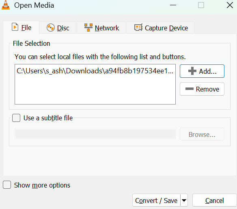The height and width of the screenshot is (209, 237).
Task: Click the Capture Device card icon
Action: (138, 28)
